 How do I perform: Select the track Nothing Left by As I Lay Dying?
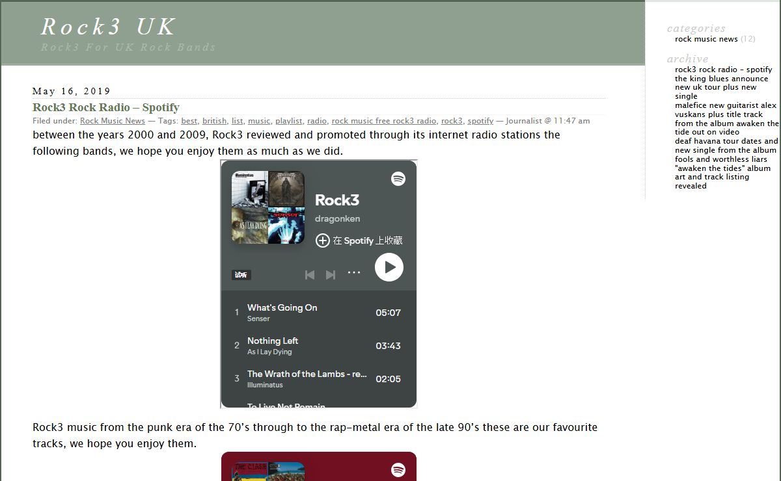(318, 346)
